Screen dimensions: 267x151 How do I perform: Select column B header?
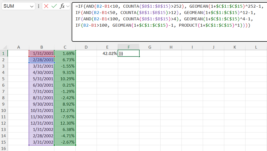click(x=42, y=47)
